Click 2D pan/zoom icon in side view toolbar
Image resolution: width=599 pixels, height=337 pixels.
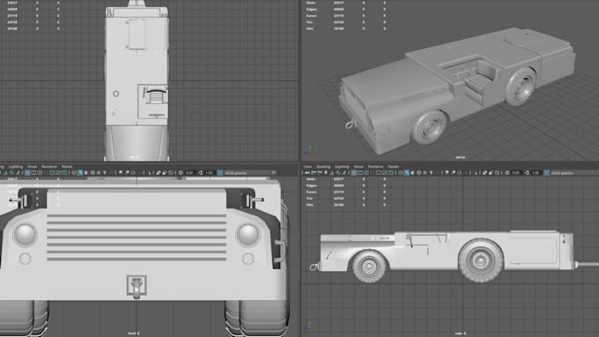(x=338, y=172)
